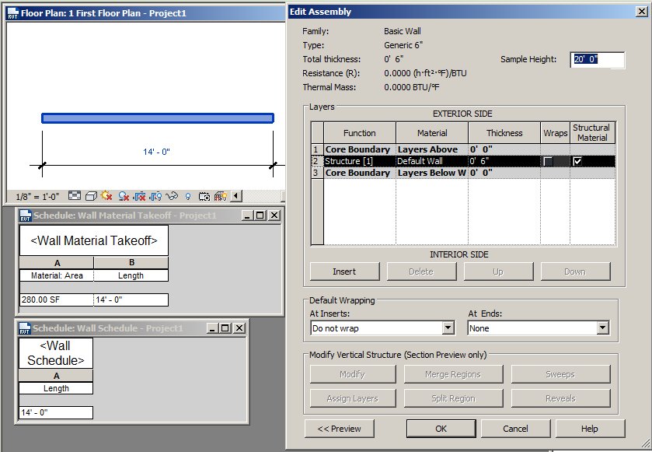Click the Crop View icon

139,196
